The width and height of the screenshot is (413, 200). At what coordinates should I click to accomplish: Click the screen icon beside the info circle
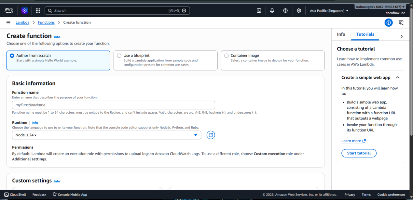pos(401,22)
